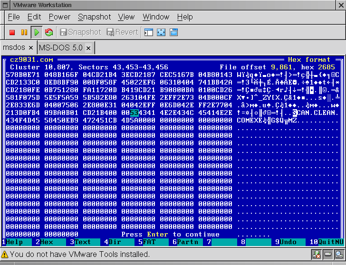Reset the virtual machine with the restart icon
The height and width of the screenshot is (265, 346).
click(x=49, y=32)
